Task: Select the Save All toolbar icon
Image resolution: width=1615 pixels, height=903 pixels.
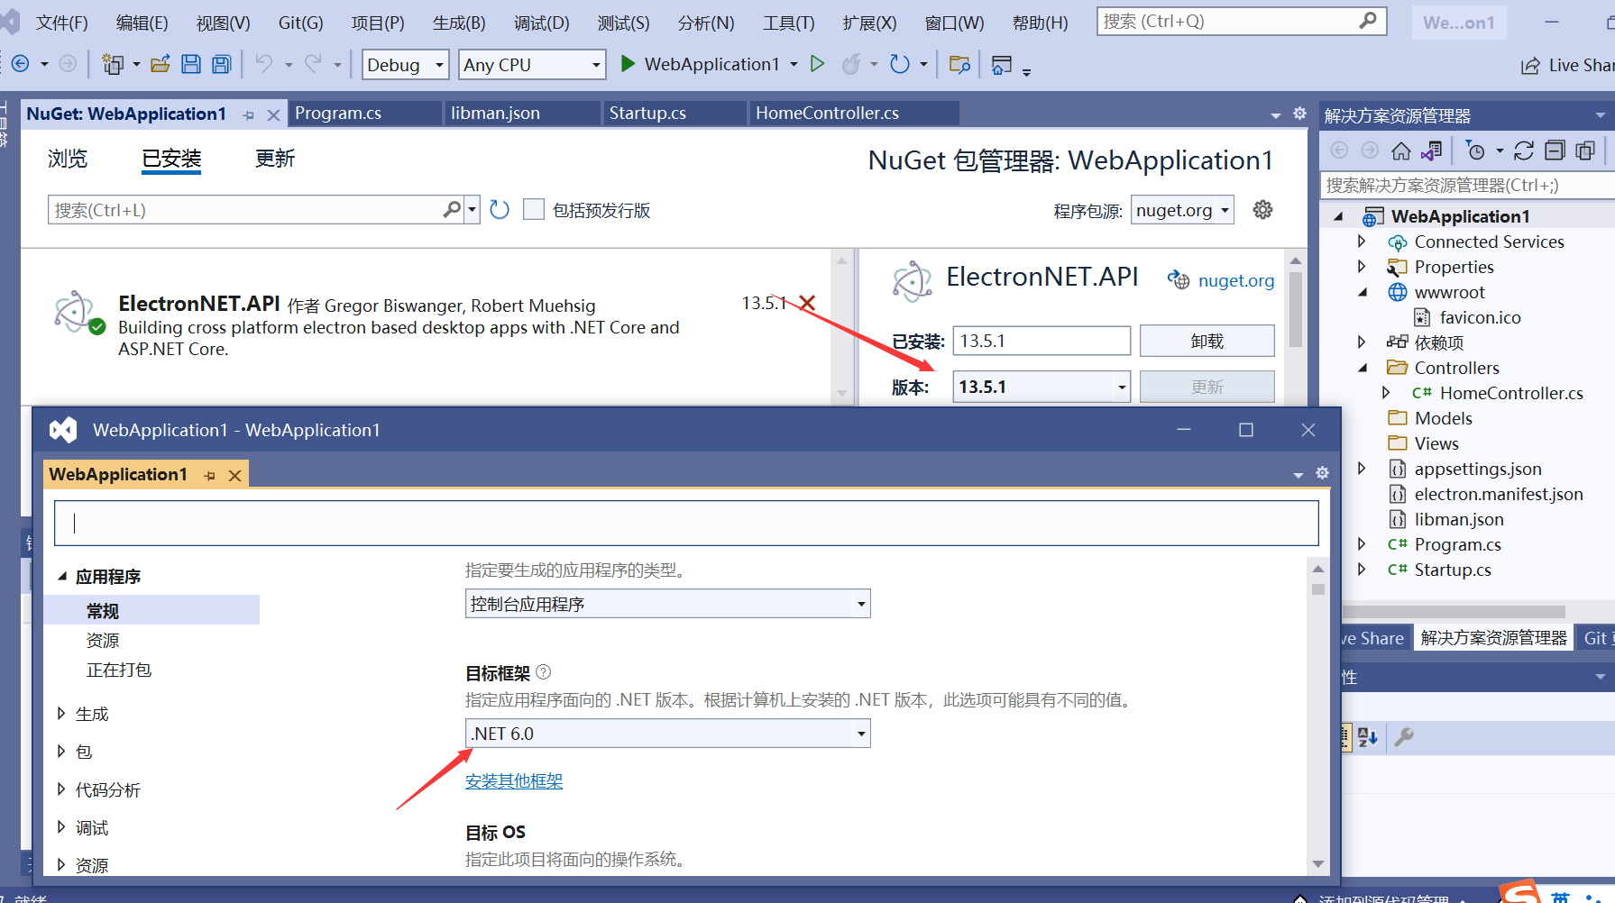Action: point(220,63)
